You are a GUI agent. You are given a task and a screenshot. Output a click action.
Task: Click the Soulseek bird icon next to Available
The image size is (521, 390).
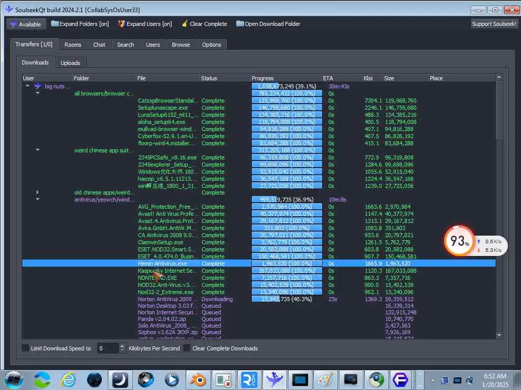pyautogui.click(x=13, y=24)
